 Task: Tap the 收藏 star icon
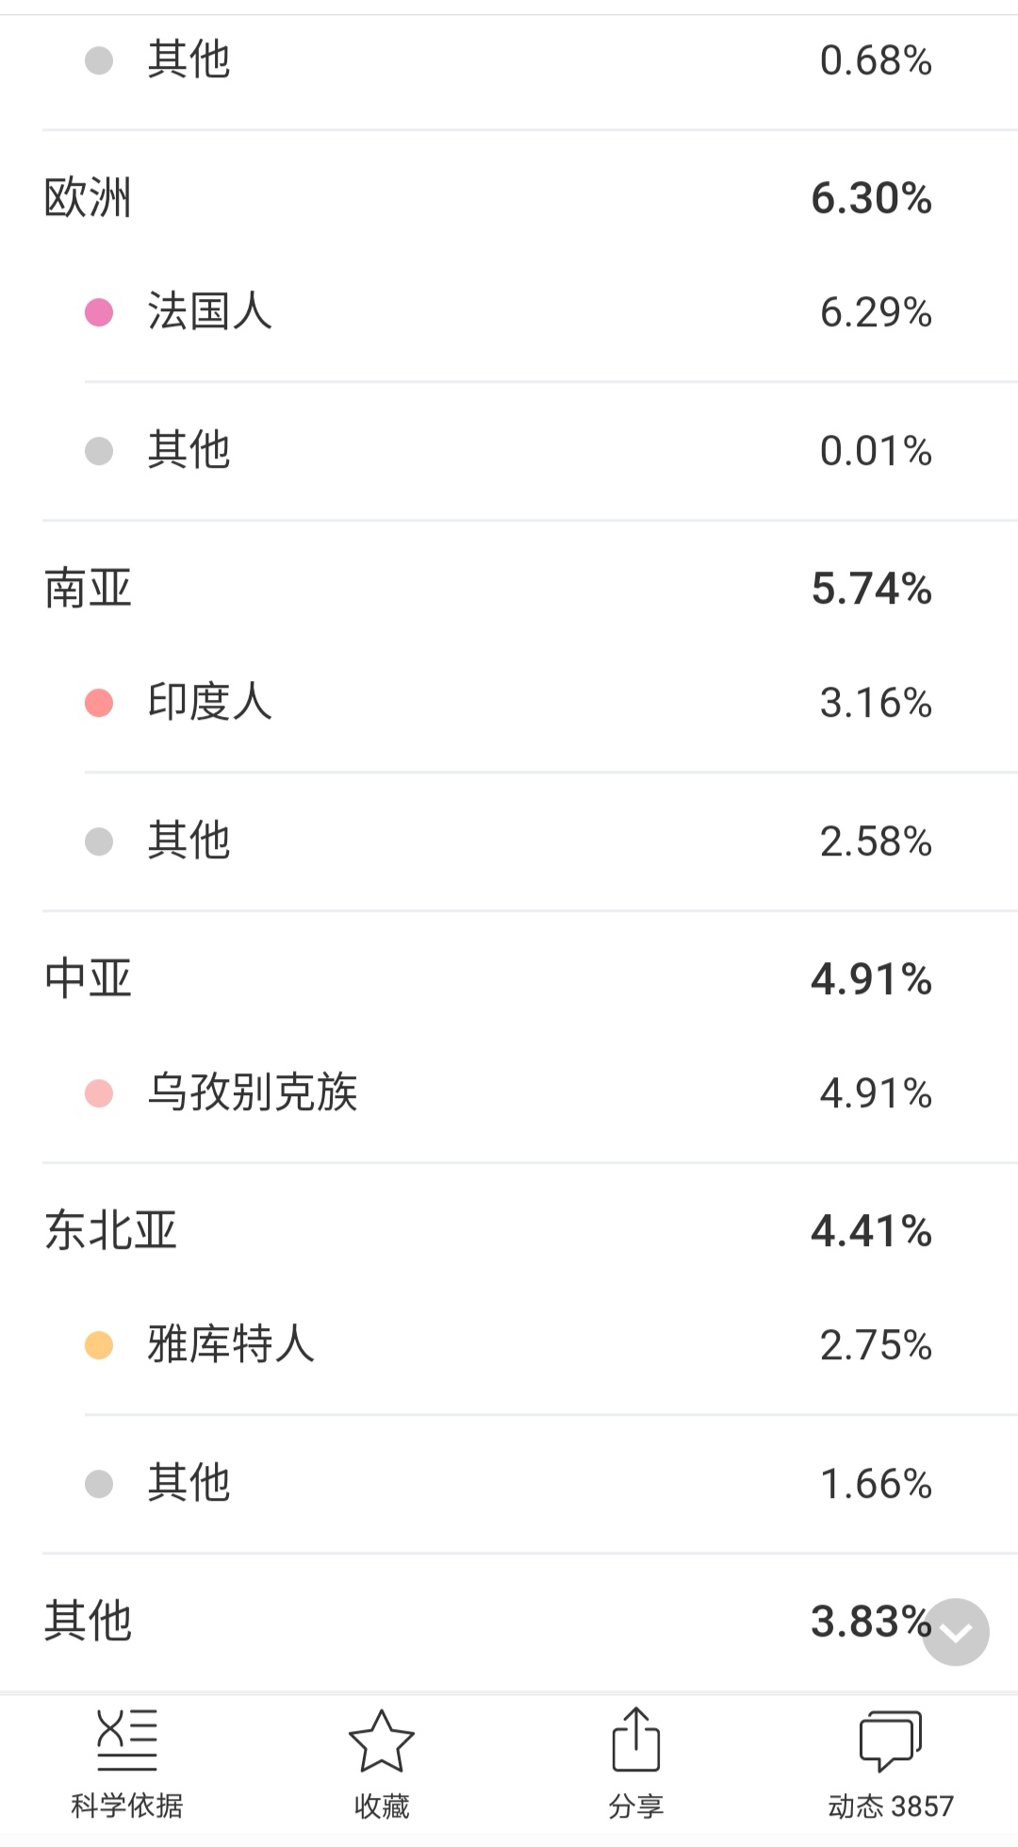(382, 1740)
